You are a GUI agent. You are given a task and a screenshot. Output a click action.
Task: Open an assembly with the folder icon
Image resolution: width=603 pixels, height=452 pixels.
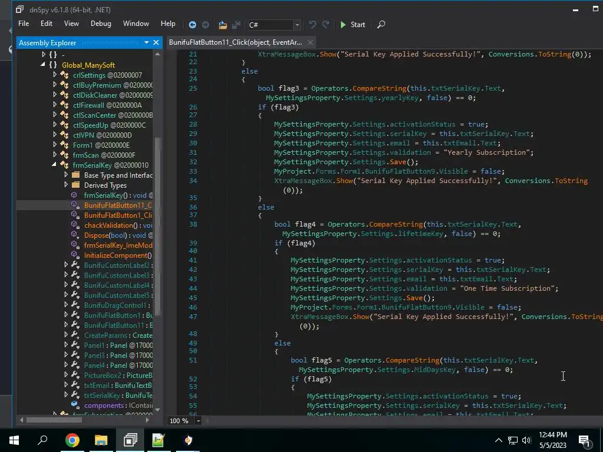223,25
